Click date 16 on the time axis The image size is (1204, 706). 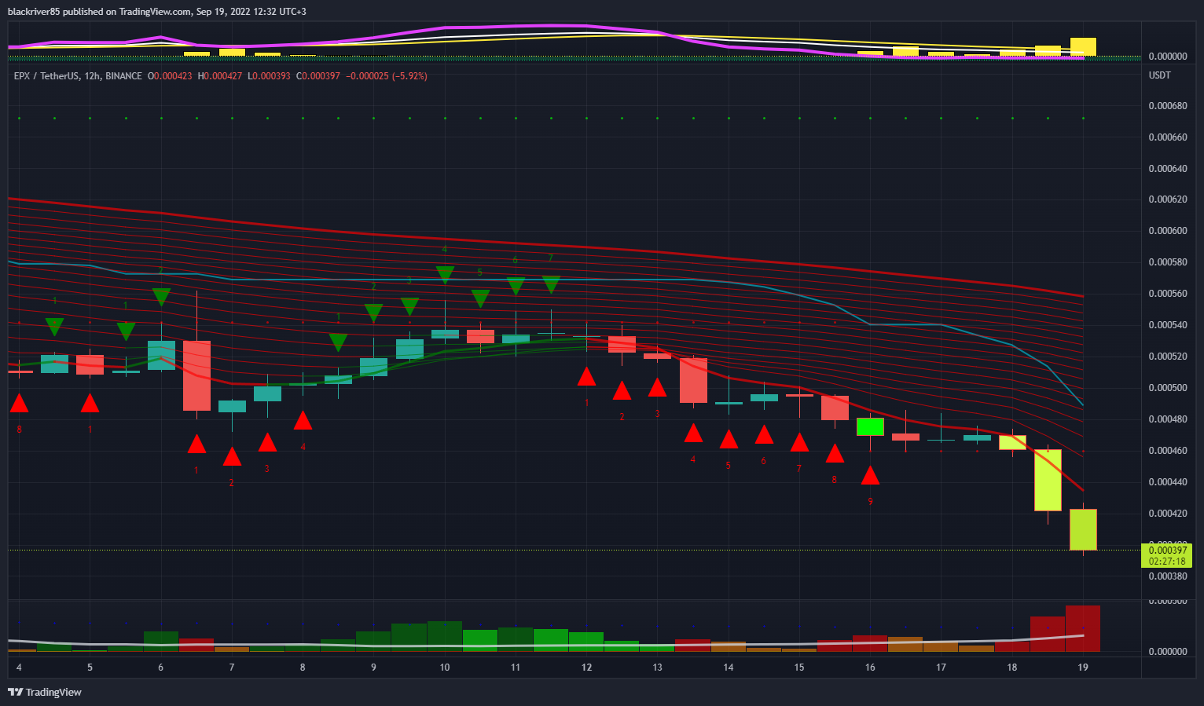click(870, 668)
